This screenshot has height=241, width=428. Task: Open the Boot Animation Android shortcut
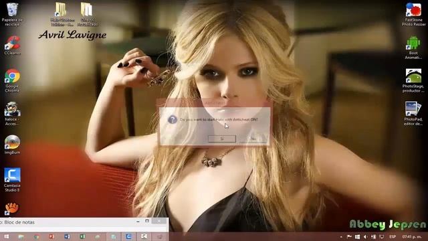(413, 48)
